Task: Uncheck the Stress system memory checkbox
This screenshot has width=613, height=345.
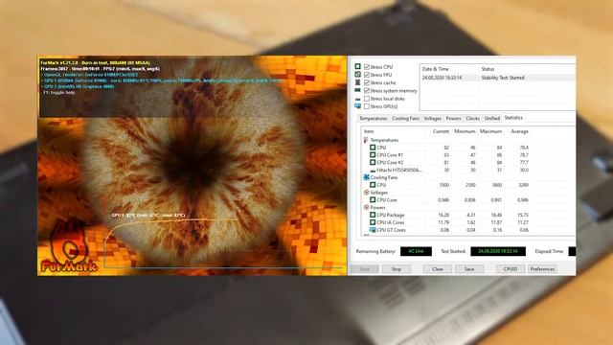Action: [x=367, y=90]
